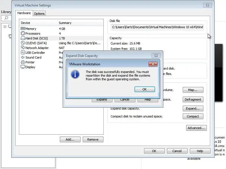Click the Printer device icon

pos(23,62)
